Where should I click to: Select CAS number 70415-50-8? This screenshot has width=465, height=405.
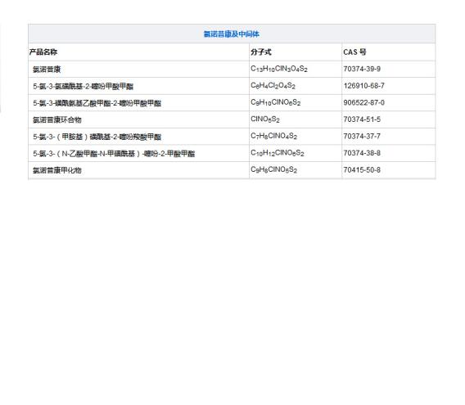(x=362, y=170)
